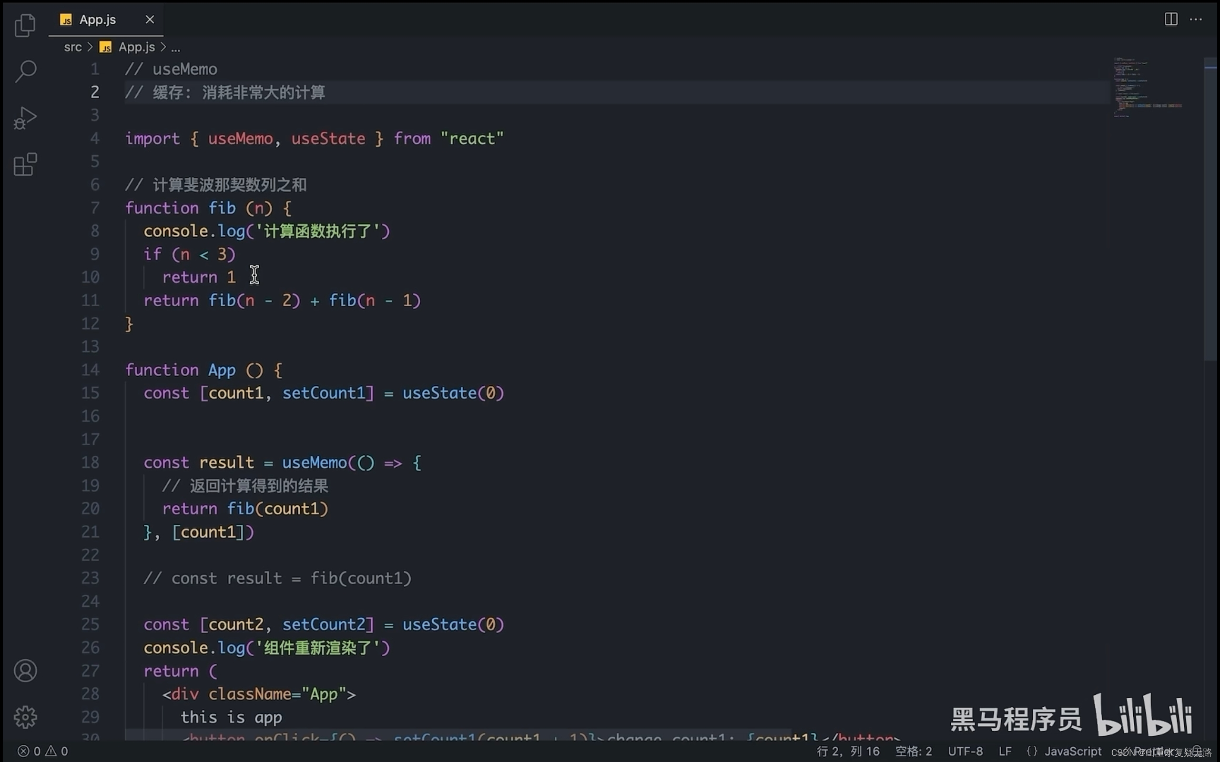Click className="App" on line 28
The image size is (1220, 762).
click(x=278, y=694)
